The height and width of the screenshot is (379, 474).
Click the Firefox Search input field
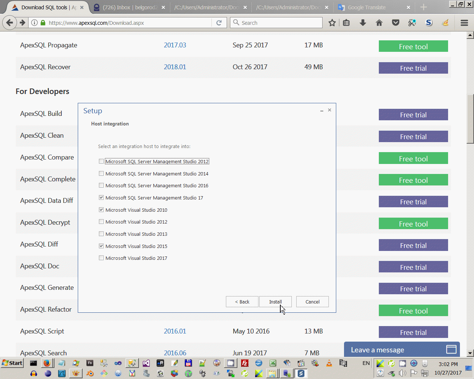[x=276, y=23]
